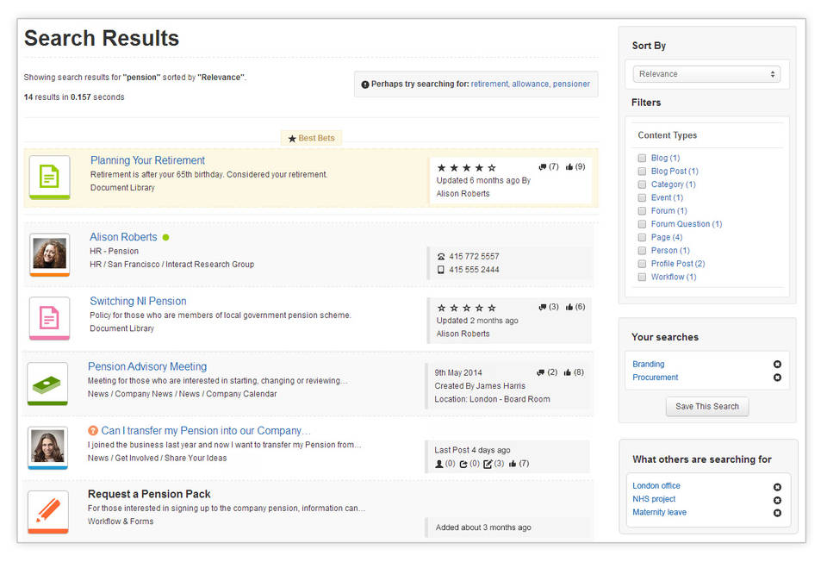Remove the Branding saved search
827x562 pixels.
tap(777, 364)
